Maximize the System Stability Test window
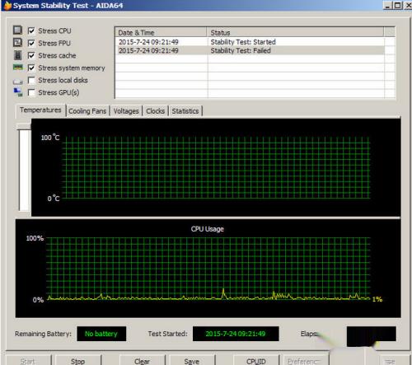This screenshot has height=365, width=412. pos(397,5)
